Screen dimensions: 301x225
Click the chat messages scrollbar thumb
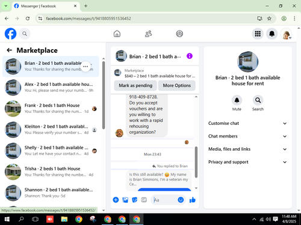click(x=196, y=162)
